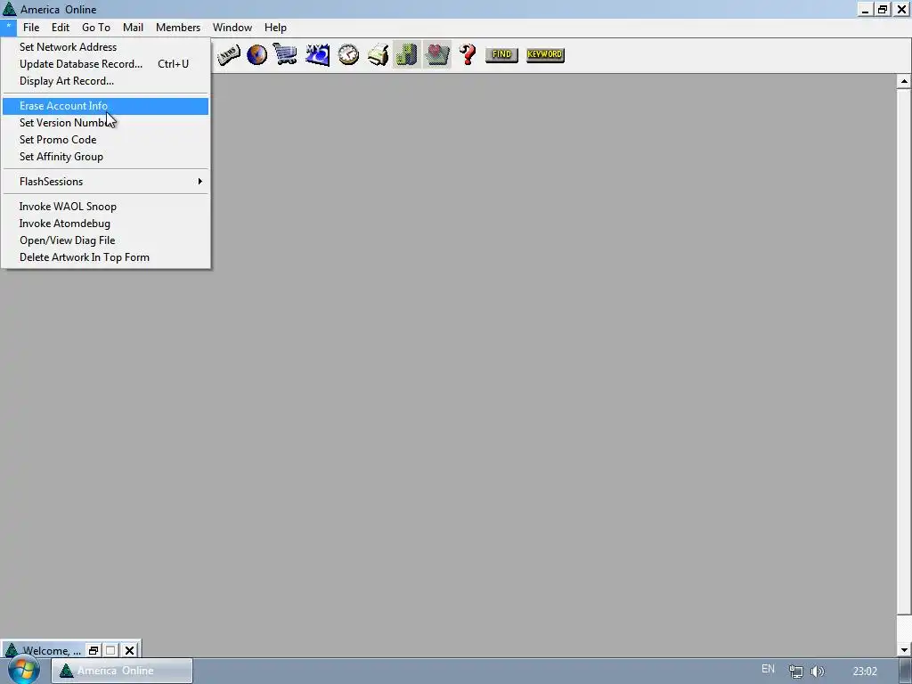Select Invoke Atomdebug entry
This screenshot has width=912, height=684.
(105, 224)
